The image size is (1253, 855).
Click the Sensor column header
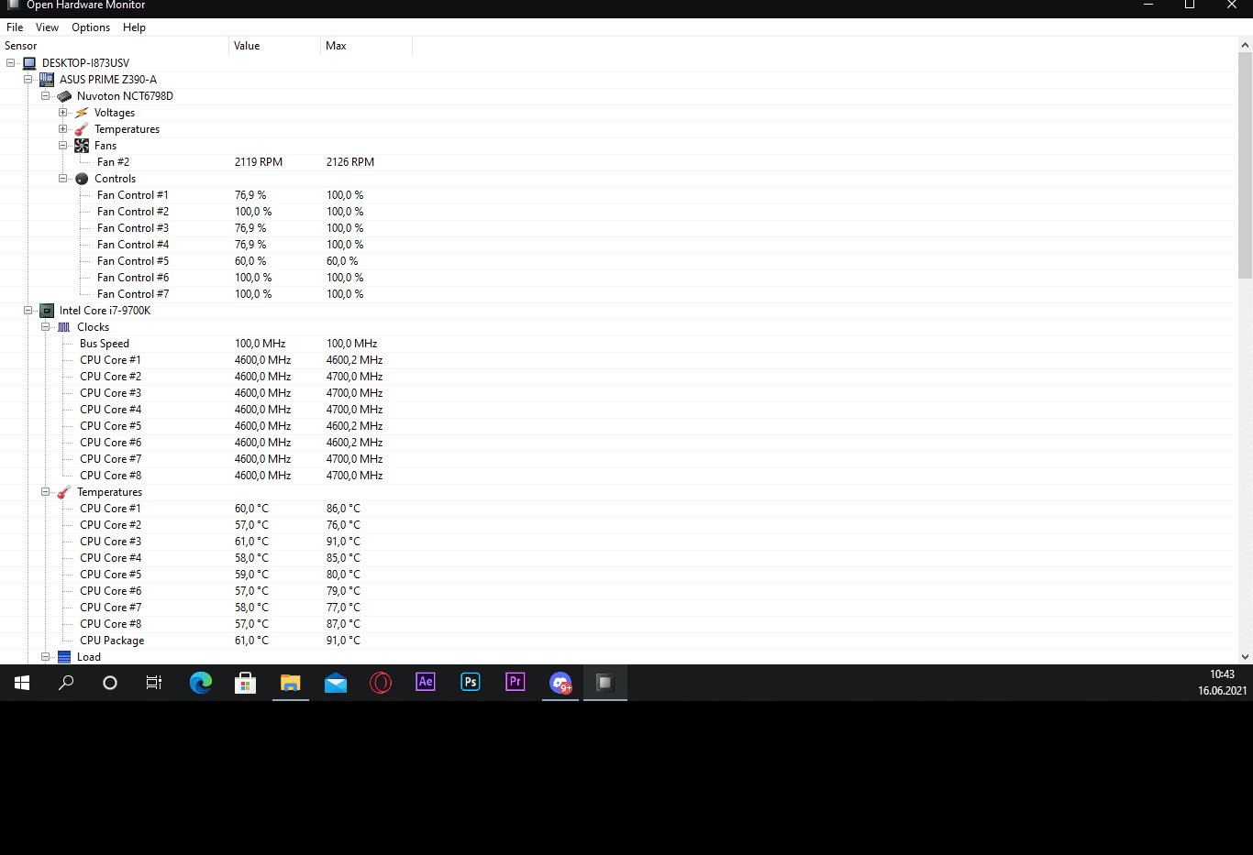pos(114,46)
